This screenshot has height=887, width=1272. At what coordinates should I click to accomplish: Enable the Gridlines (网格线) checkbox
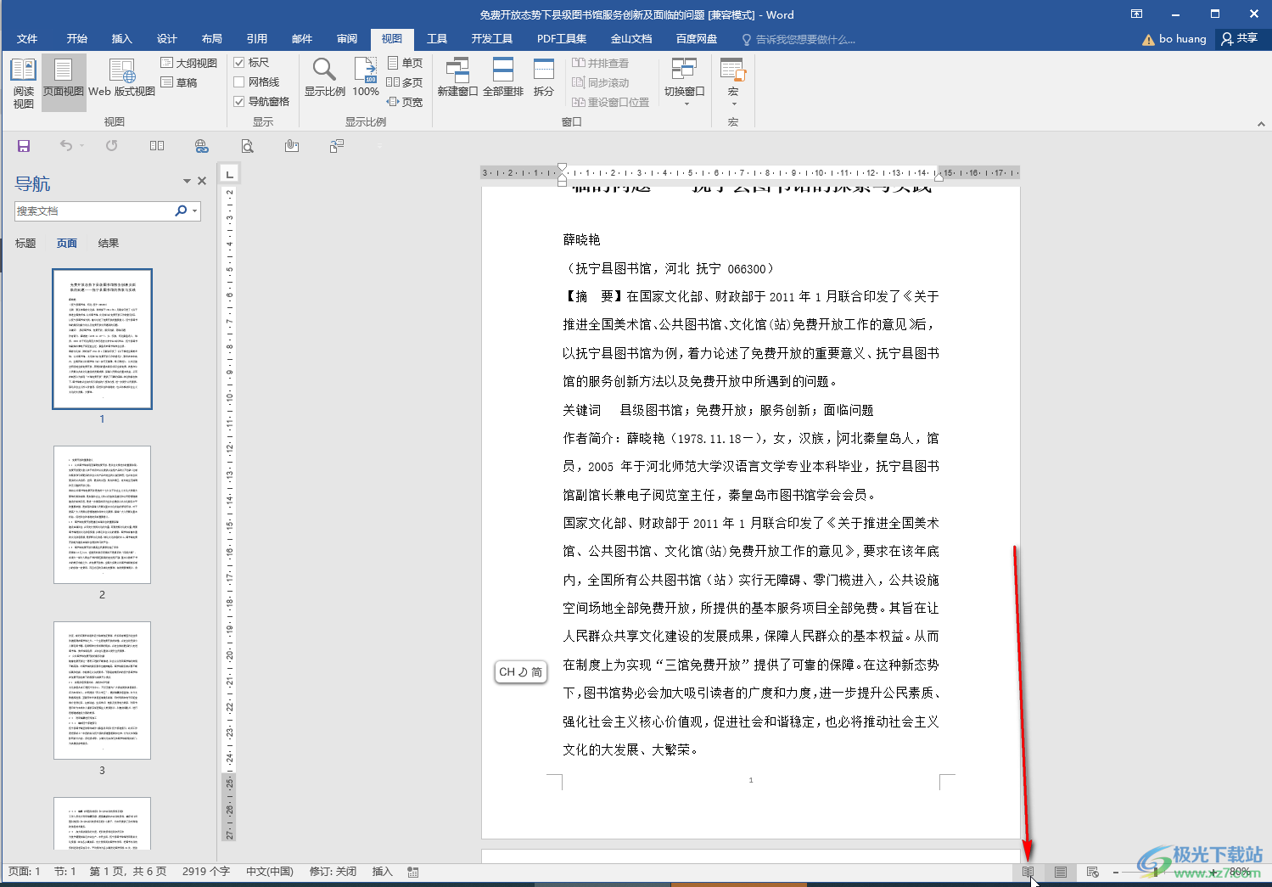tap(239, 82)
